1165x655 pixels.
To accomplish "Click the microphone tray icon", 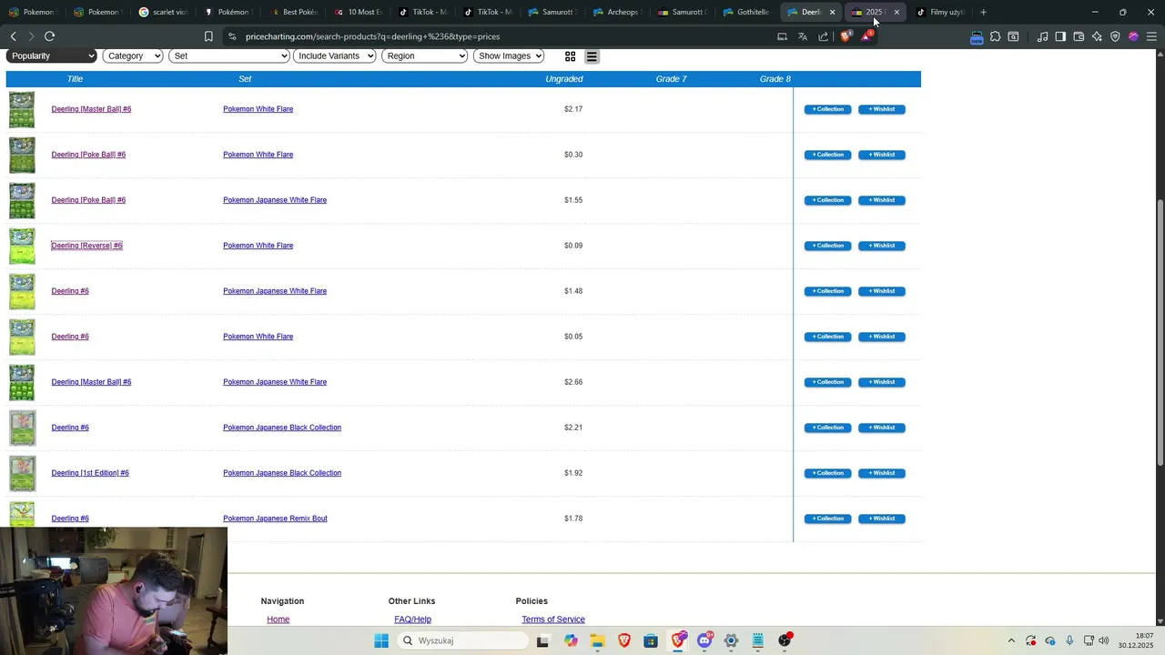I will (1069, 640).
